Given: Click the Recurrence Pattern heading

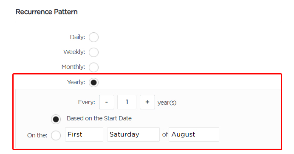Looking at the screenshot, I should (x=46, y=12).
